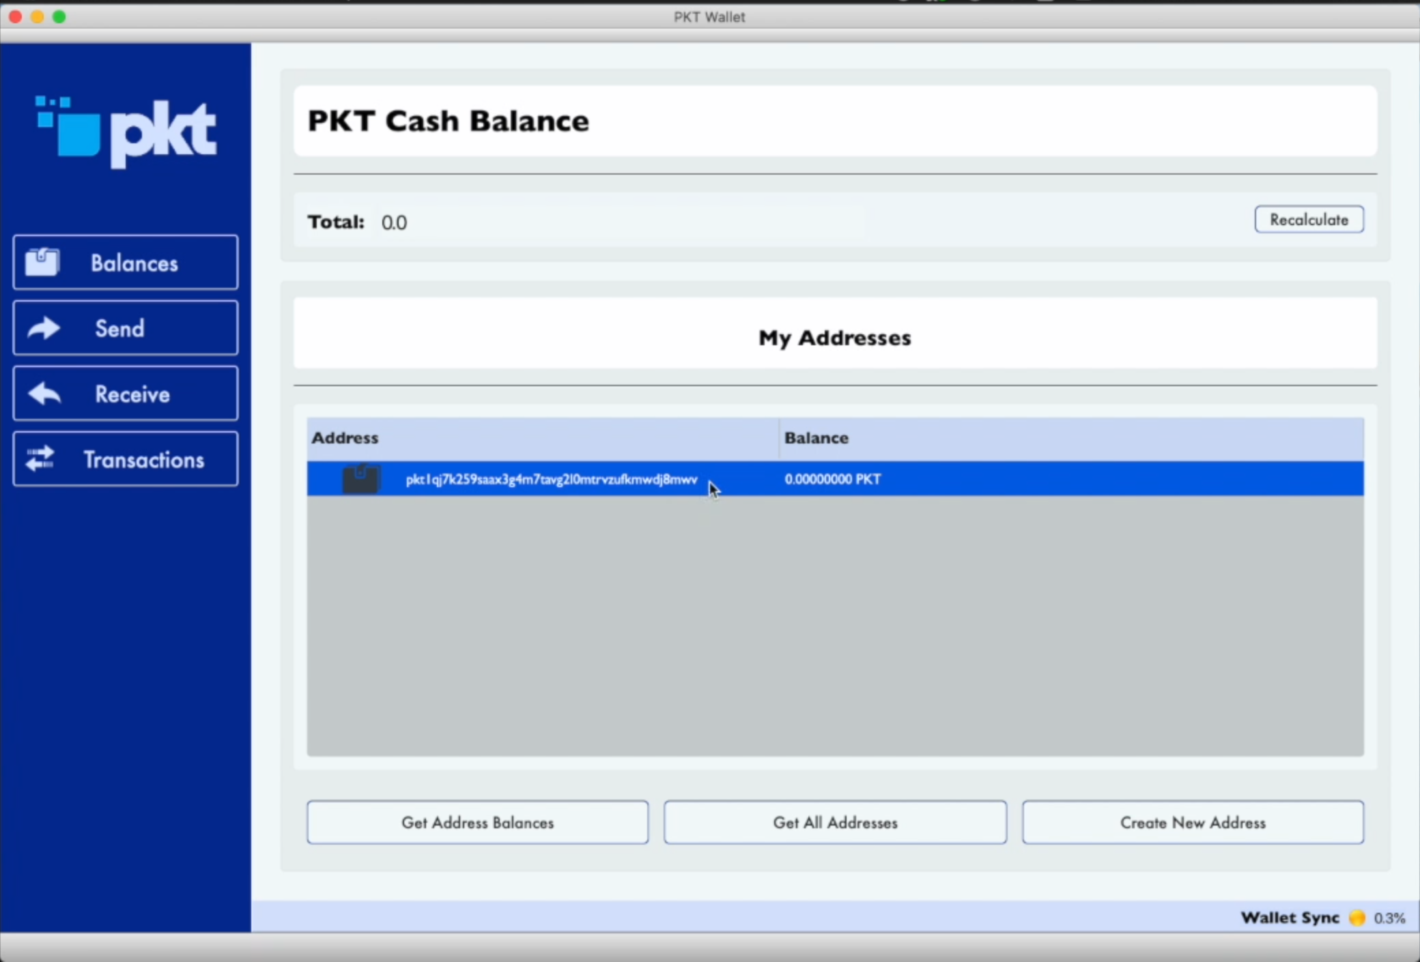
Task: Click the green zoom button in the title bar
Action: (59, 16)
